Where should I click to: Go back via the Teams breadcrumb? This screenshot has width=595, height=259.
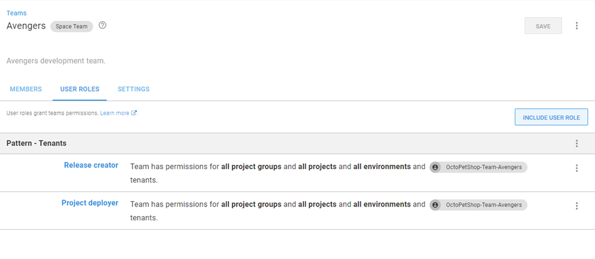pyautogui.click(x=16, y=13)
